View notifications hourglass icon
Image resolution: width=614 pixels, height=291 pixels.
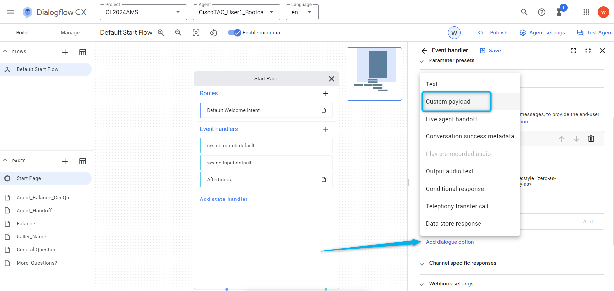tap(559, 12)
